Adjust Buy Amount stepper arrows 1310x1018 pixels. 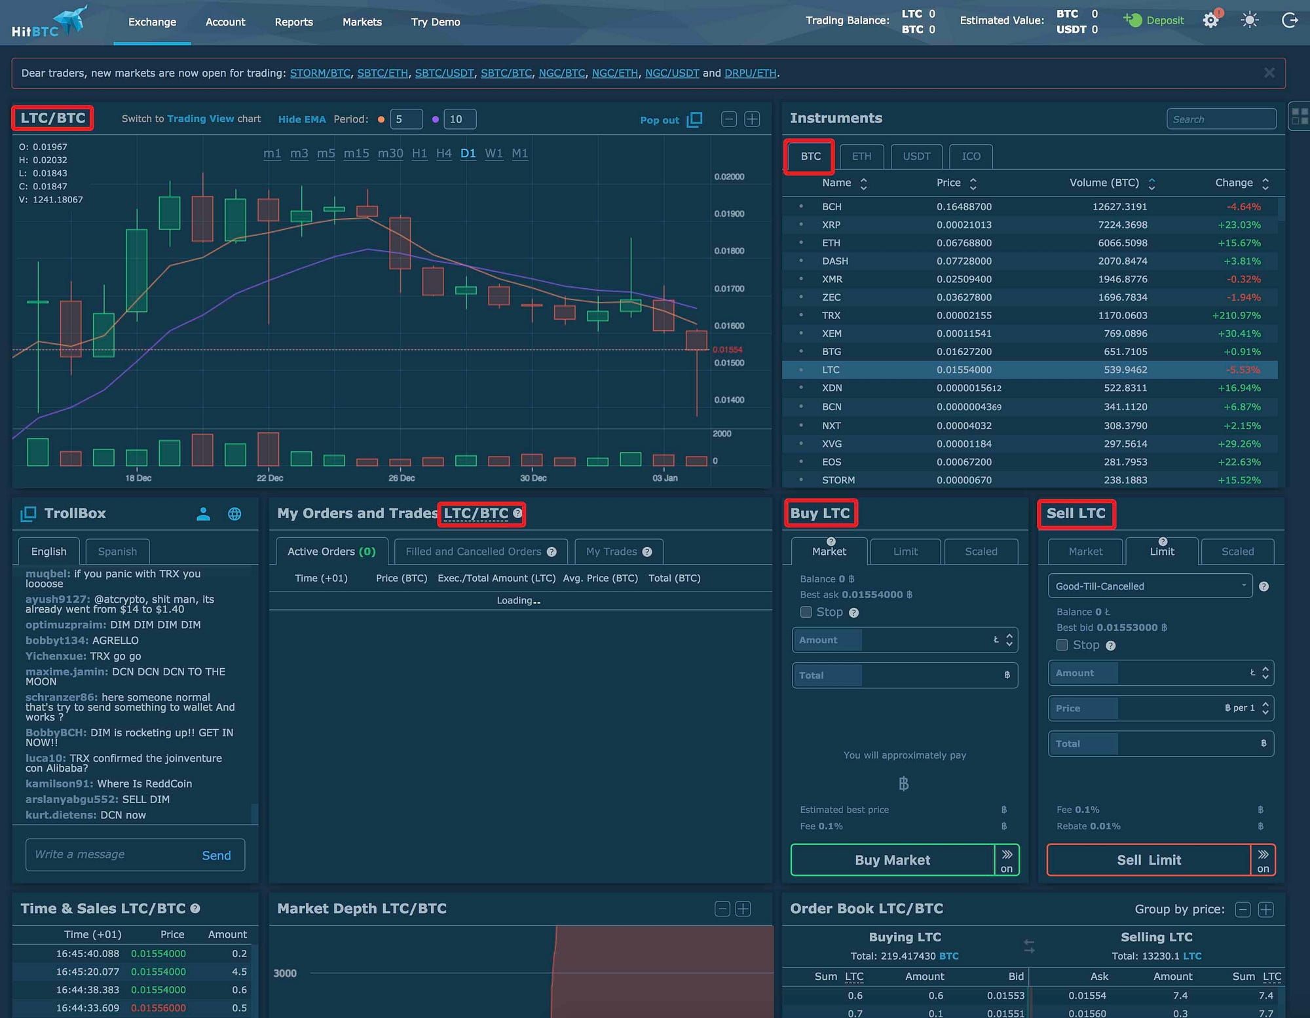point(1009,640)
